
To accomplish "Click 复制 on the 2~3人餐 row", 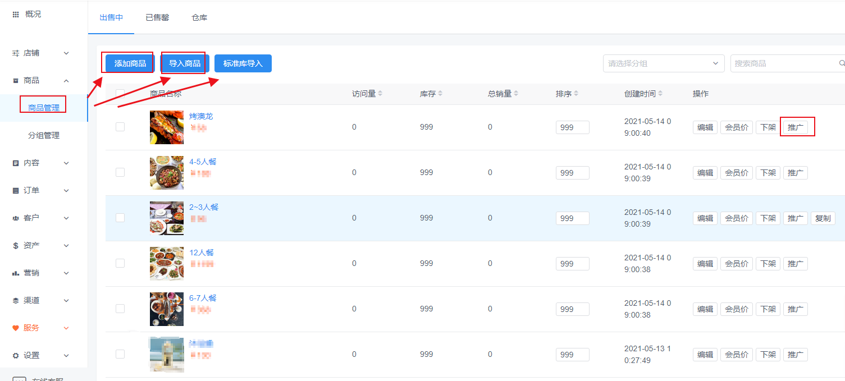I will pos(823,218).
